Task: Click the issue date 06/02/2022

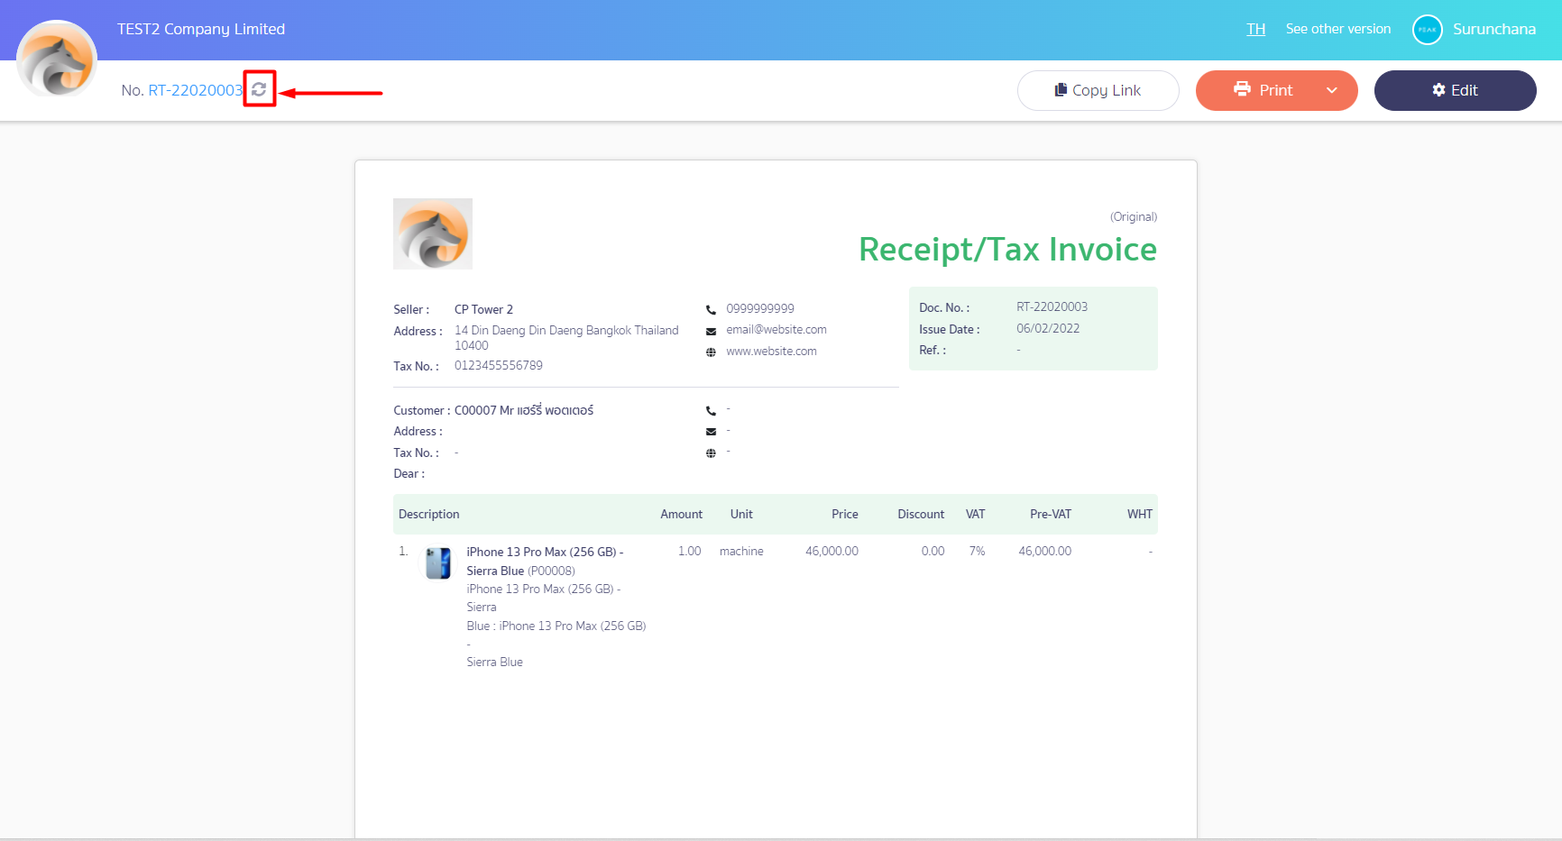Action: [x=1048, y=328]
